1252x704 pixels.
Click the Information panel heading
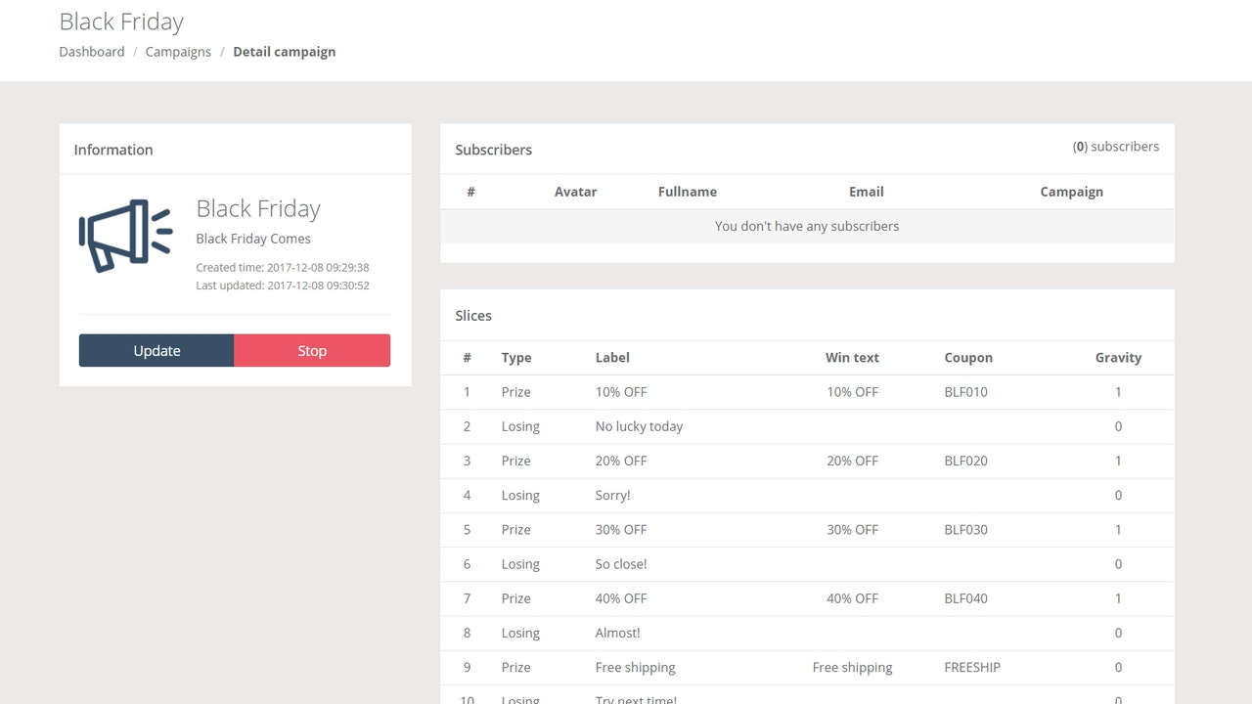pos(113,150)
